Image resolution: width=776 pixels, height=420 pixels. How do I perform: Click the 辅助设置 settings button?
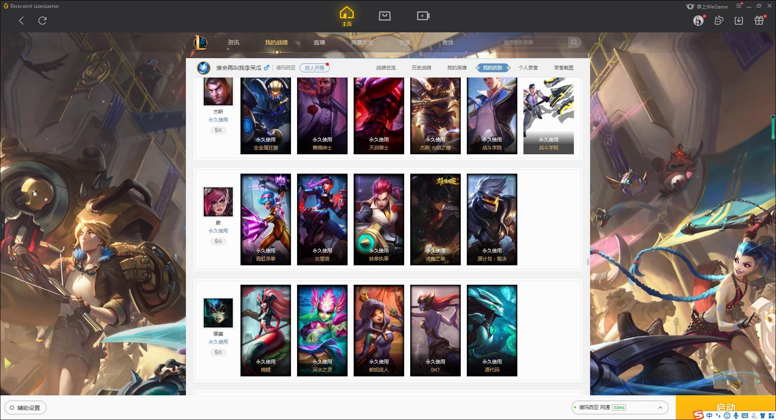(x=25, y=407)
